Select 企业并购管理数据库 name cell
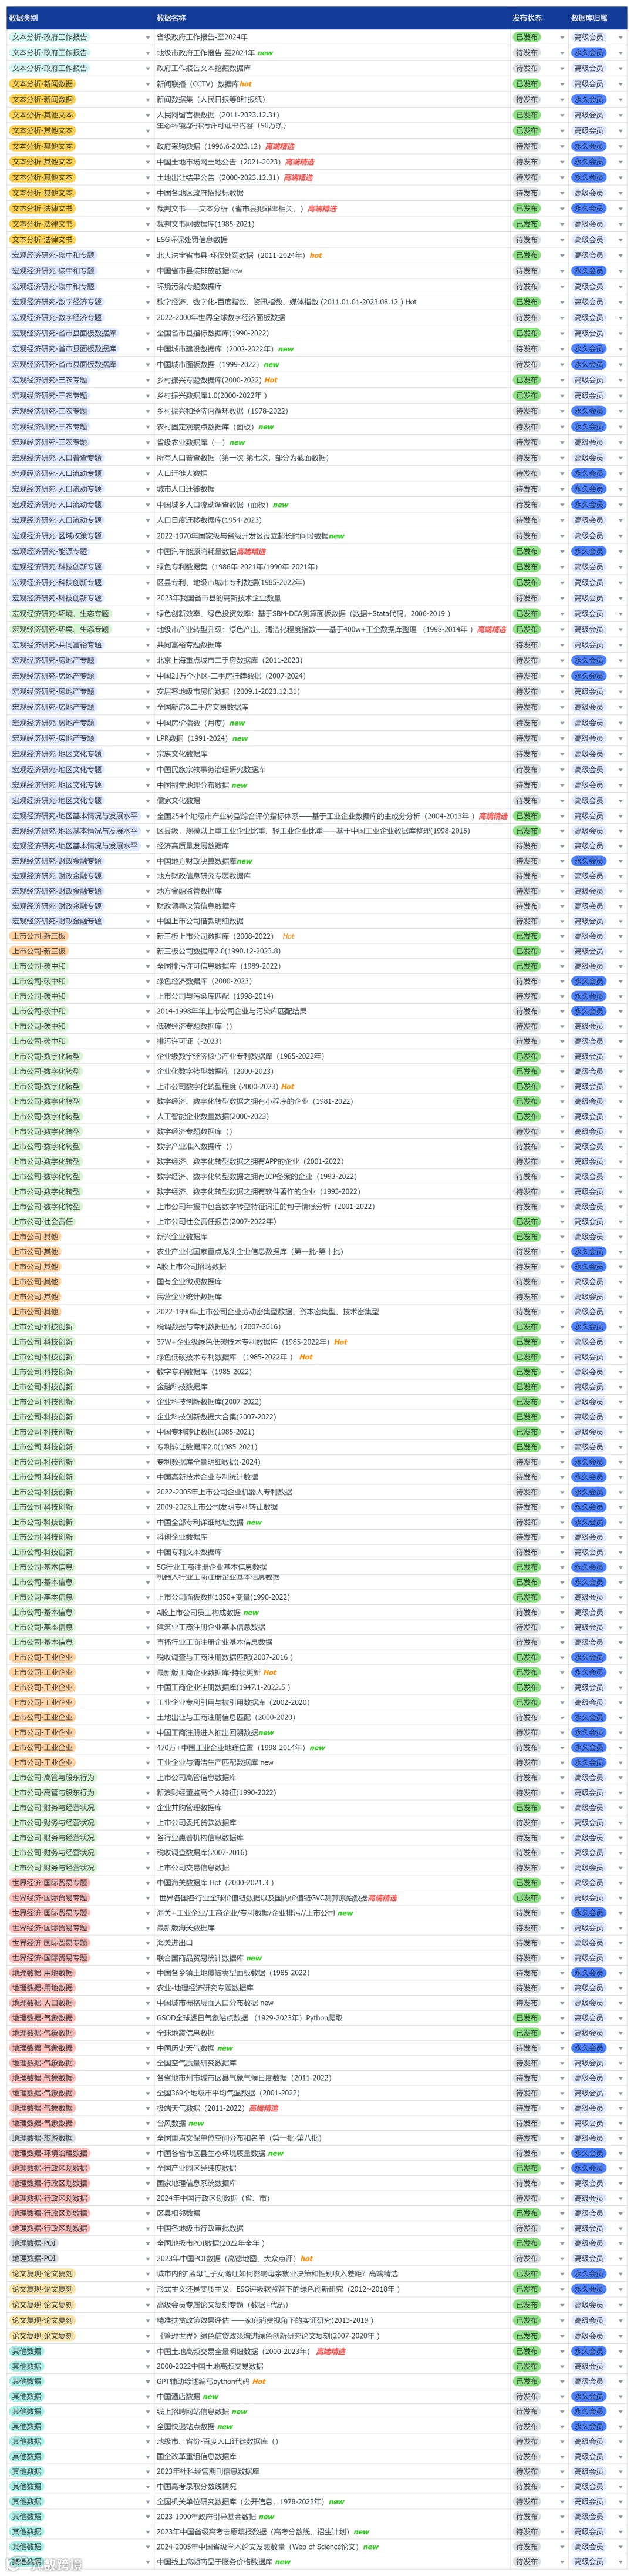Viewport: 634px width, 2576px height. pos(332,1807)
